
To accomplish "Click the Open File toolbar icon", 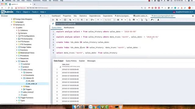I will [x=53, y=20].
